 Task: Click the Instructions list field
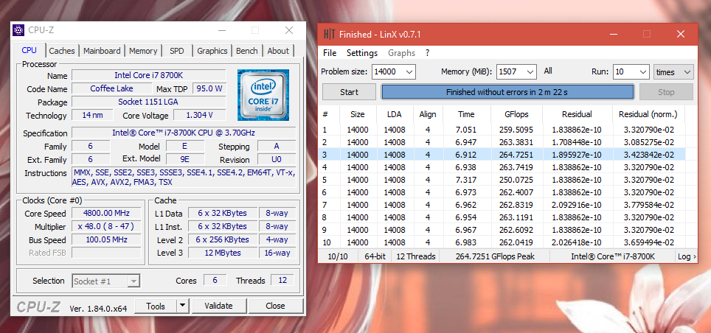pyautogui.click(x=184, y=178)
